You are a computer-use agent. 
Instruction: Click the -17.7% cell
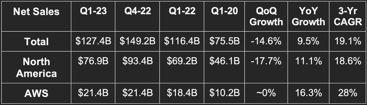[x=266, y=61]
